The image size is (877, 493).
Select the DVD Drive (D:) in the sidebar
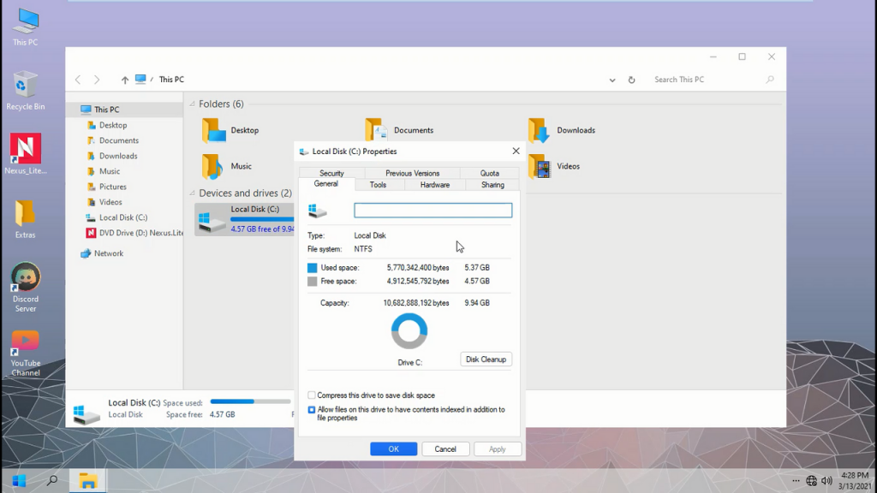(134, 233)
